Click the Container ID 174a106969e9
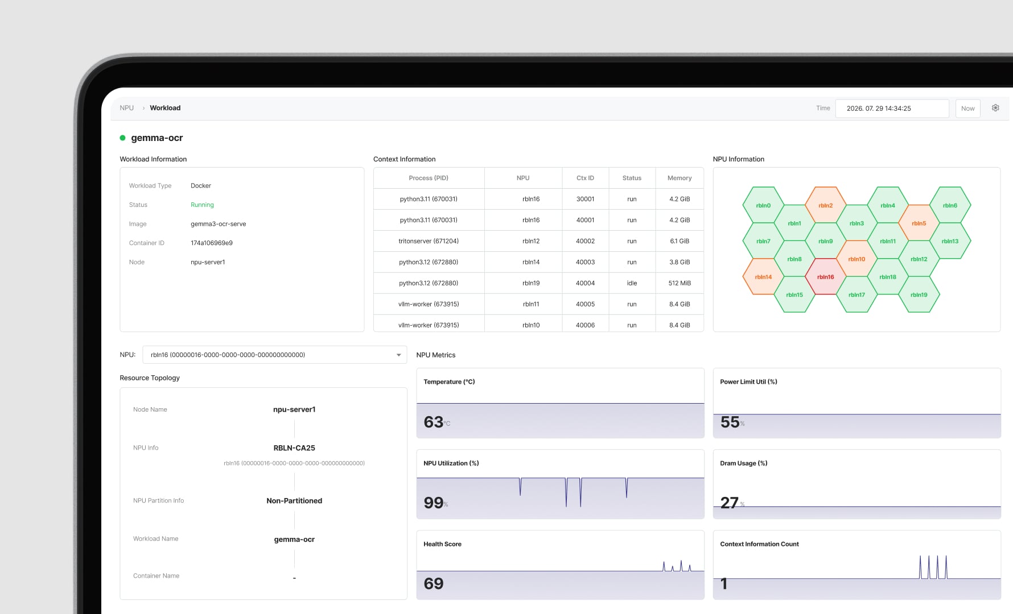This screenshot has width=1013, height=614. click(x=212, y=243)
